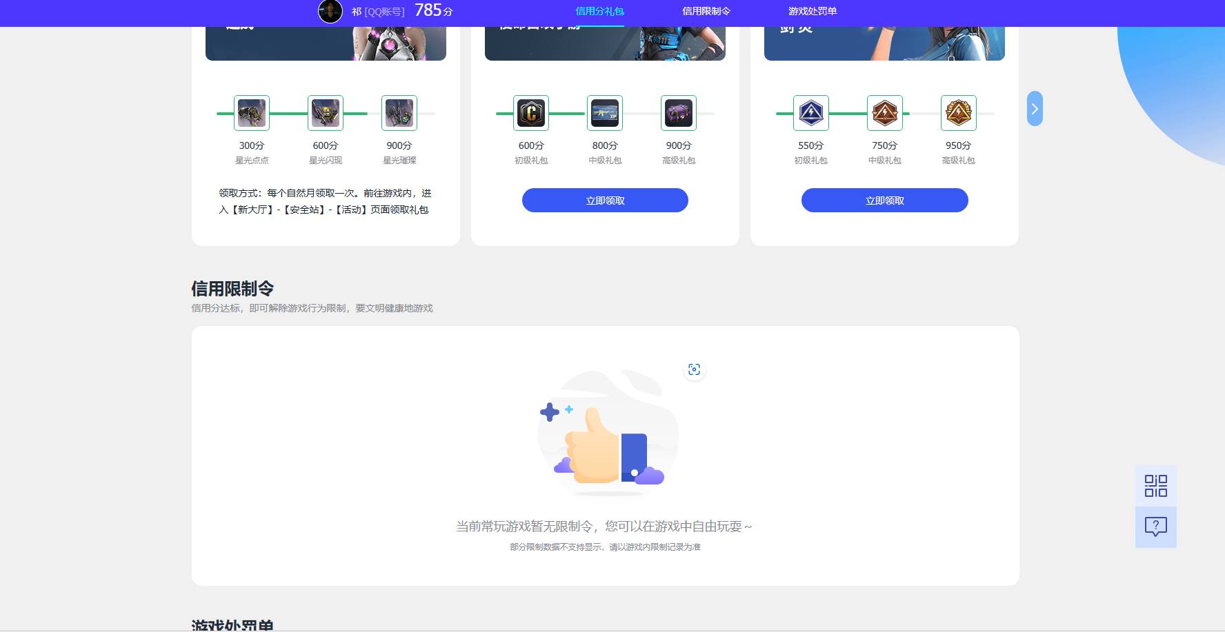Click the 部分限制数据不支持显示 note

(605, 547)
